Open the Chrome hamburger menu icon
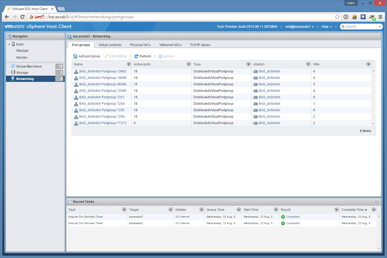Screen dimensions: 387x258 click(x=380, y=17)
